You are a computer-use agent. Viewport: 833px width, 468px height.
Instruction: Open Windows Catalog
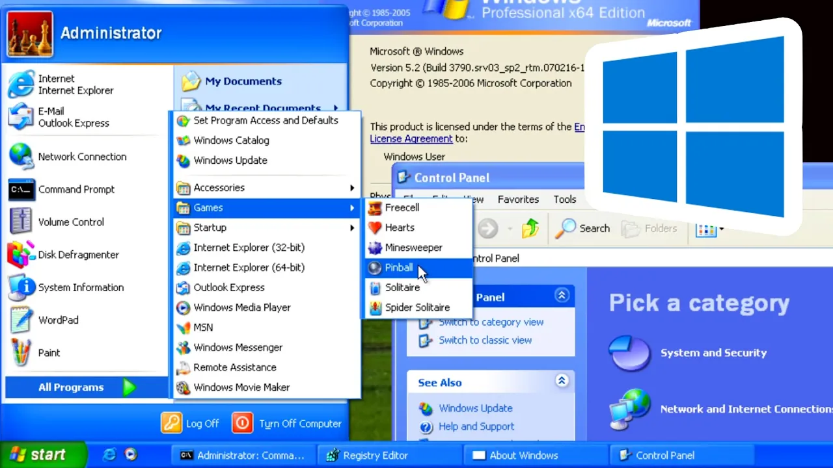coord(266,140)
